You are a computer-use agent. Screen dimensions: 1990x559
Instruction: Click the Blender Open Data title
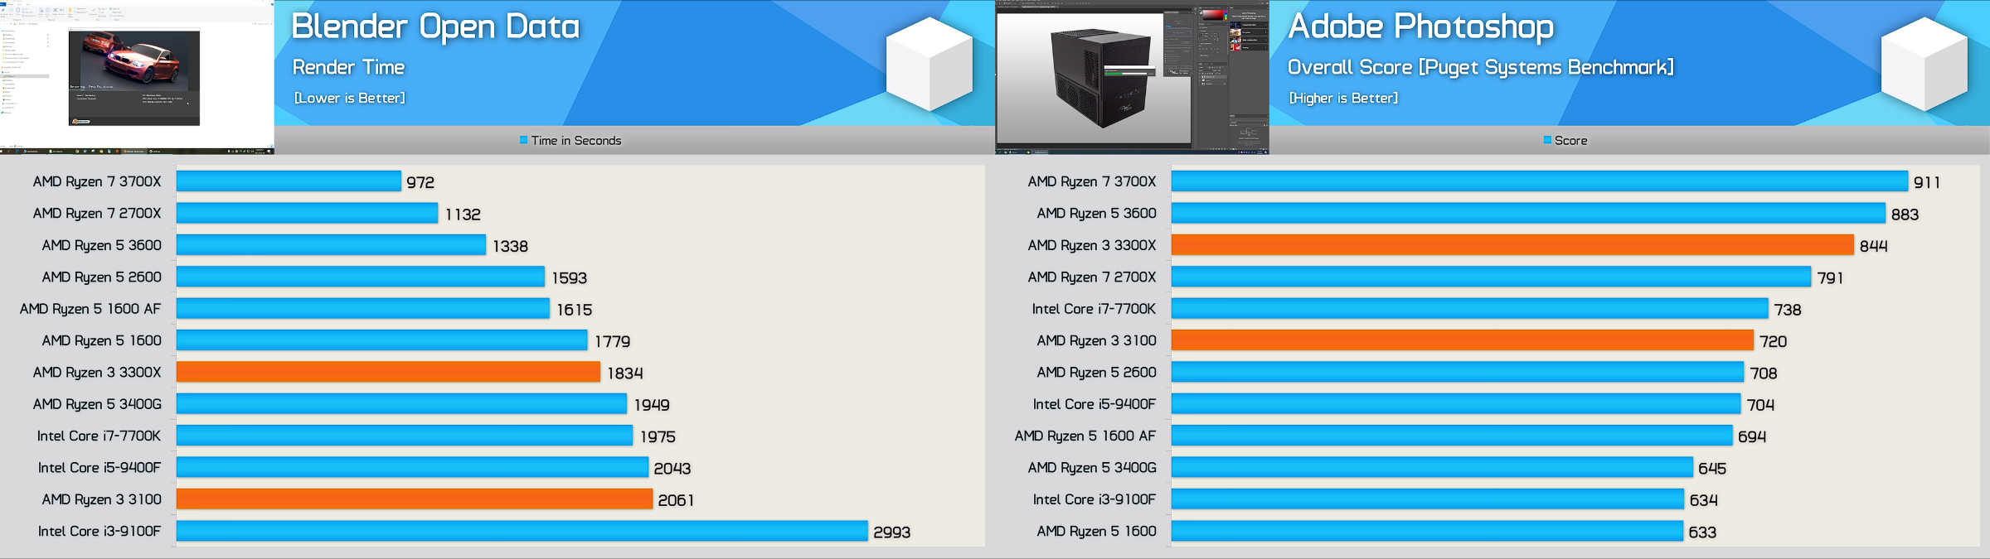pyautogui.click(x=435, y=27)
